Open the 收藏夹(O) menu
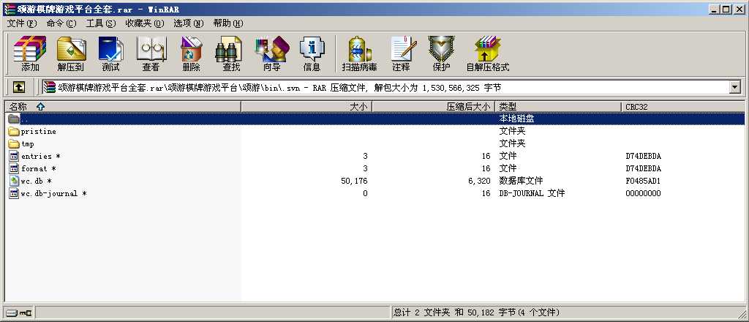 (145, 23)
